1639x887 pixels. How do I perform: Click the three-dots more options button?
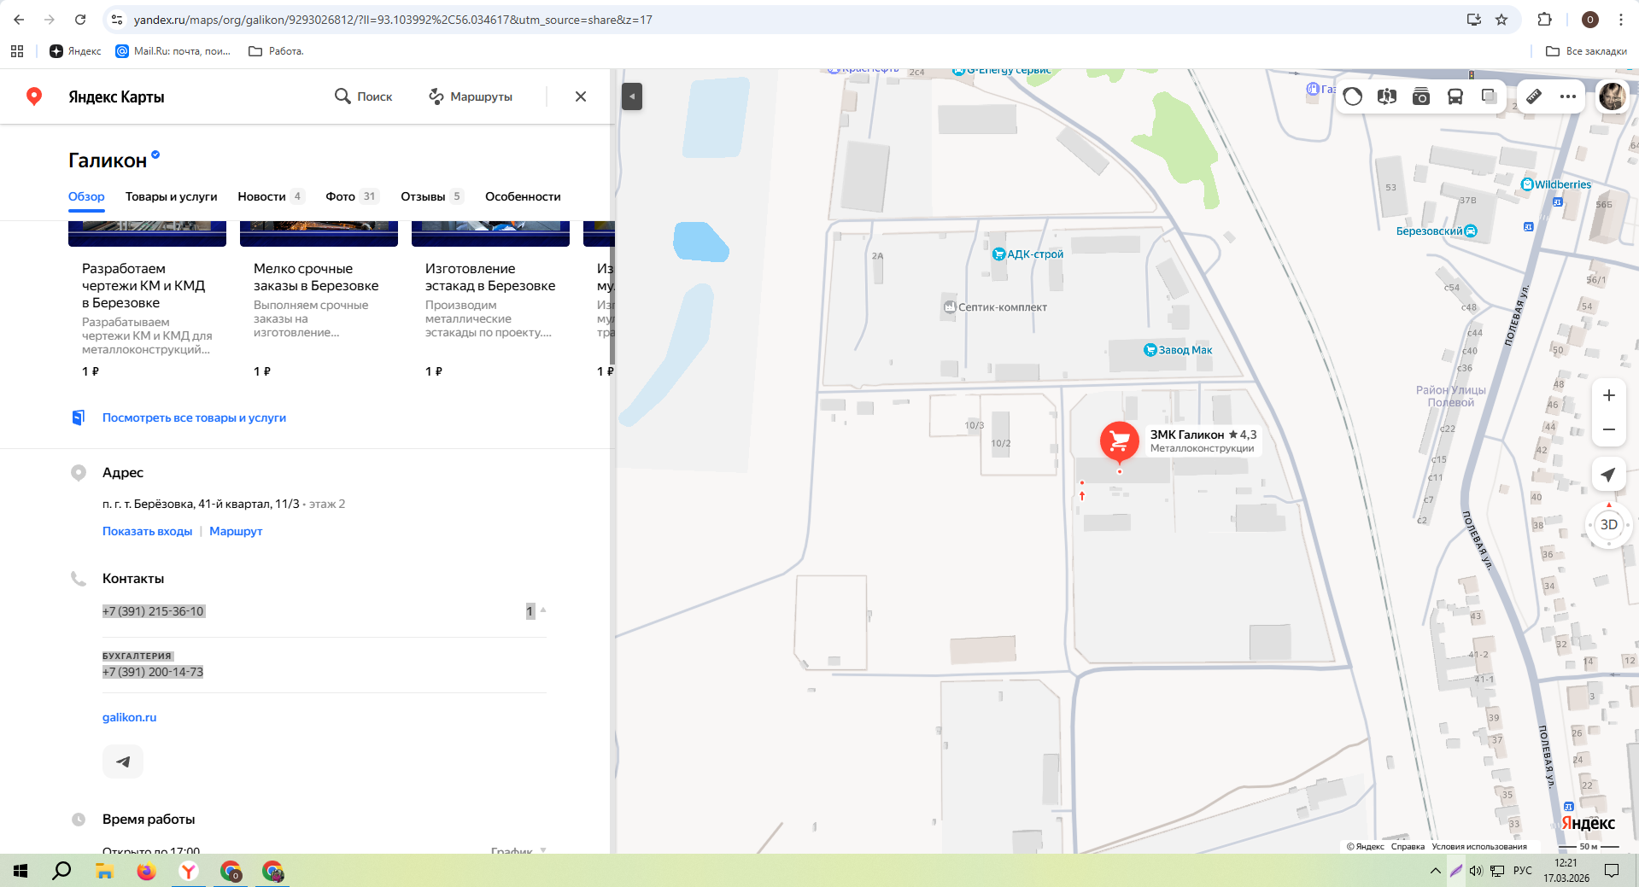[1568, 96]
